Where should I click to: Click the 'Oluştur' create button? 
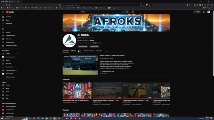197,12
